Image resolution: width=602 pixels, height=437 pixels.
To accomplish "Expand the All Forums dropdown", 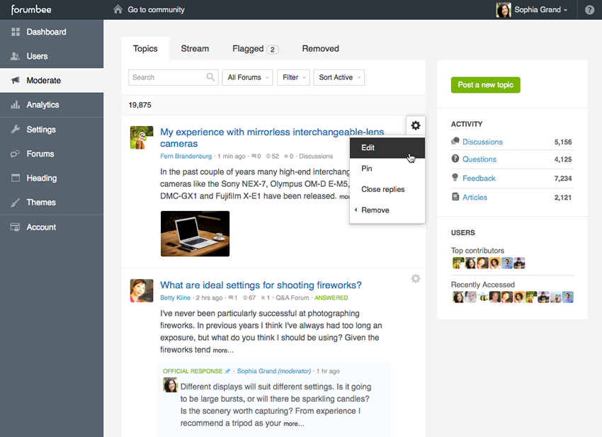I will pyautogui.click(x=247, y=77).
